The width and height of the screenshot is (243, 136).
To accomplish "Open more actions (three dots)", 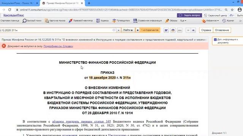I will [180, 30].
